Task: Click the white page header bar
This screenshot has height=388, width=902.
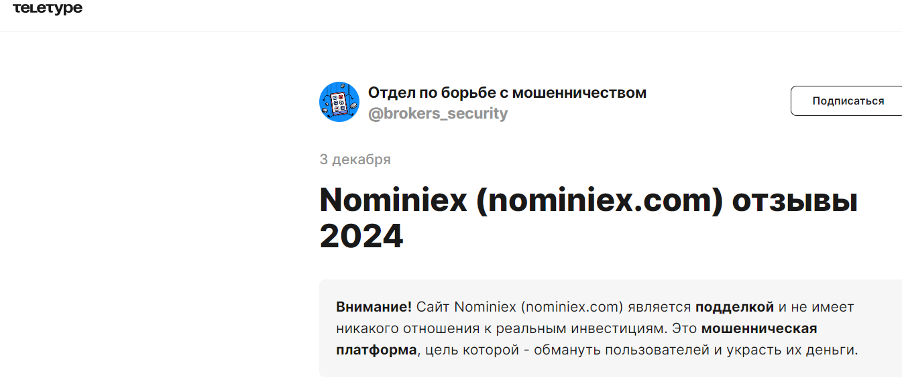Action: pos(449,13)
